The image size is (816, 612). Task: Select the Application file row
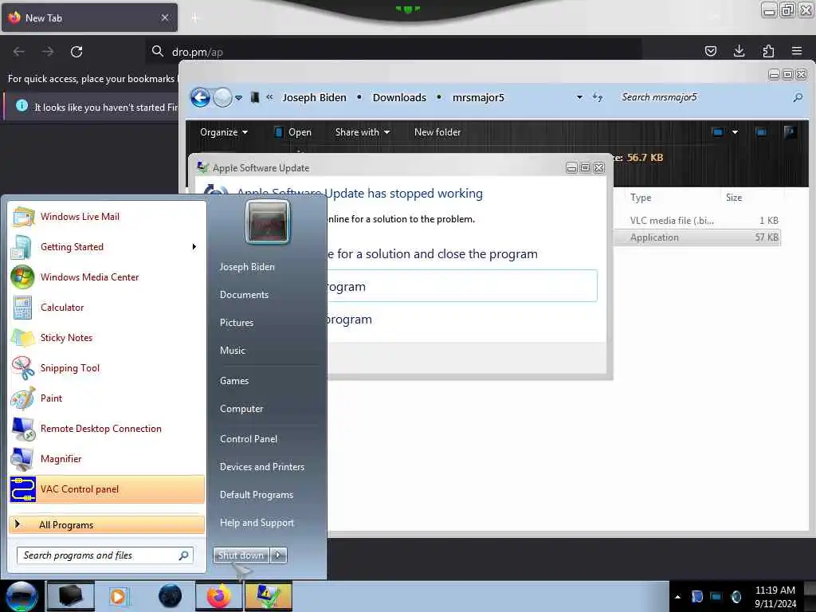[697, 237]
